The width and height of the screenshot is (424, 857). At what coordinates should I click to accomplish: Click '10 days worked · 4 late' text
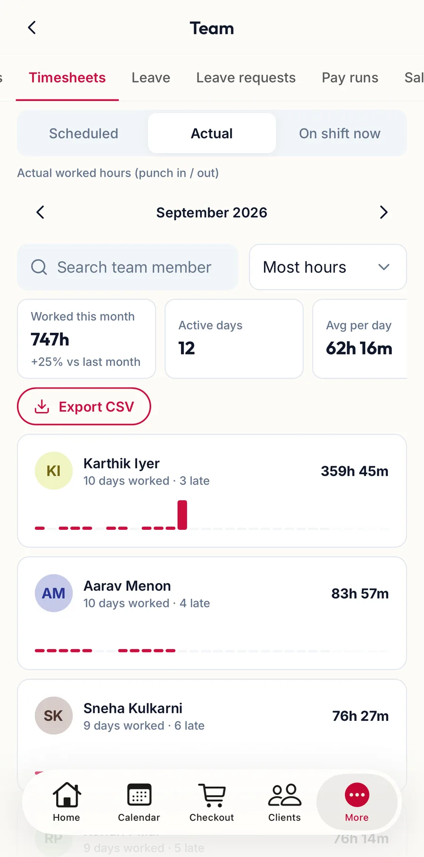click(x=147, y=603)
